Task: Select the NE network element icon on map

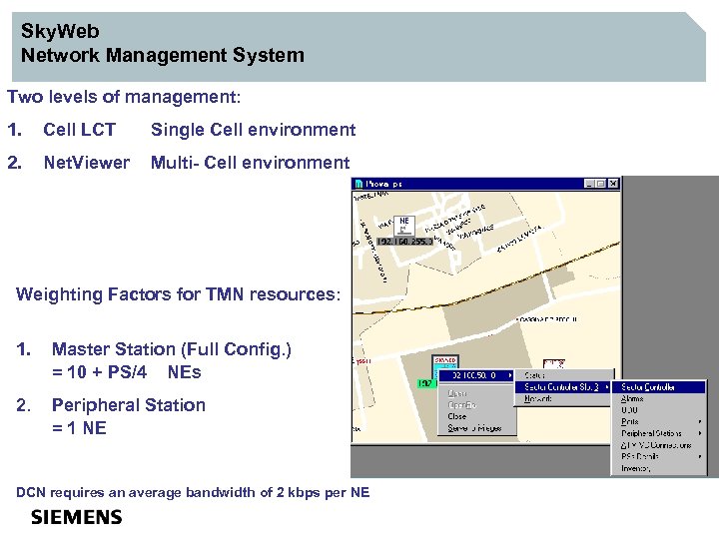Action: pos(404,226)
